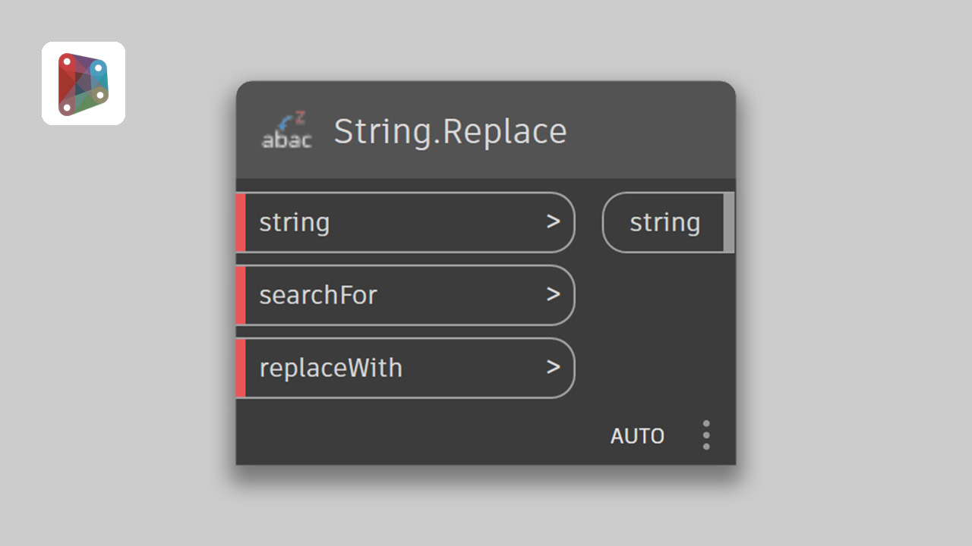This screenshot has height=546, width=972.
Task: Click the red marker on replaceWith input
Action: 241,368
